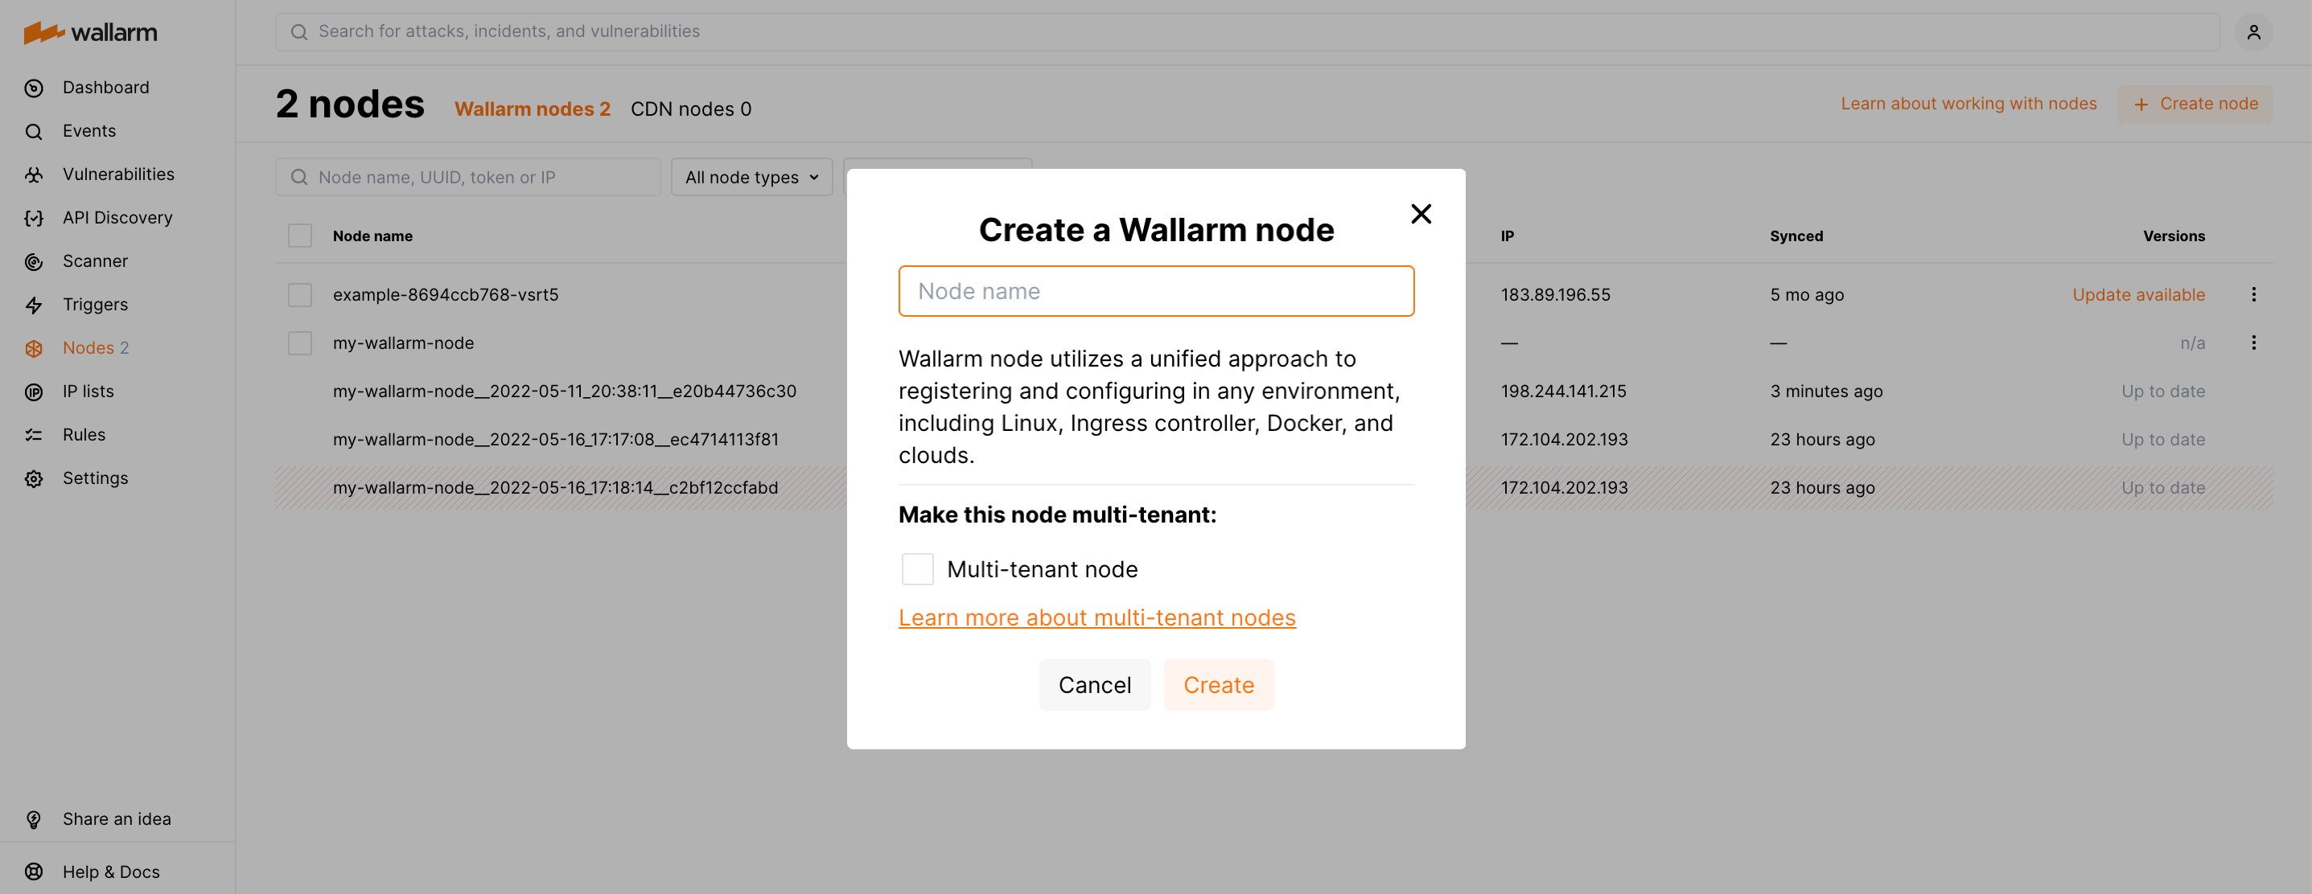The image size is (2312, 894).
Task: Open the kebab menu for my-wallarm-node
Action: [x=2255, y=342]
